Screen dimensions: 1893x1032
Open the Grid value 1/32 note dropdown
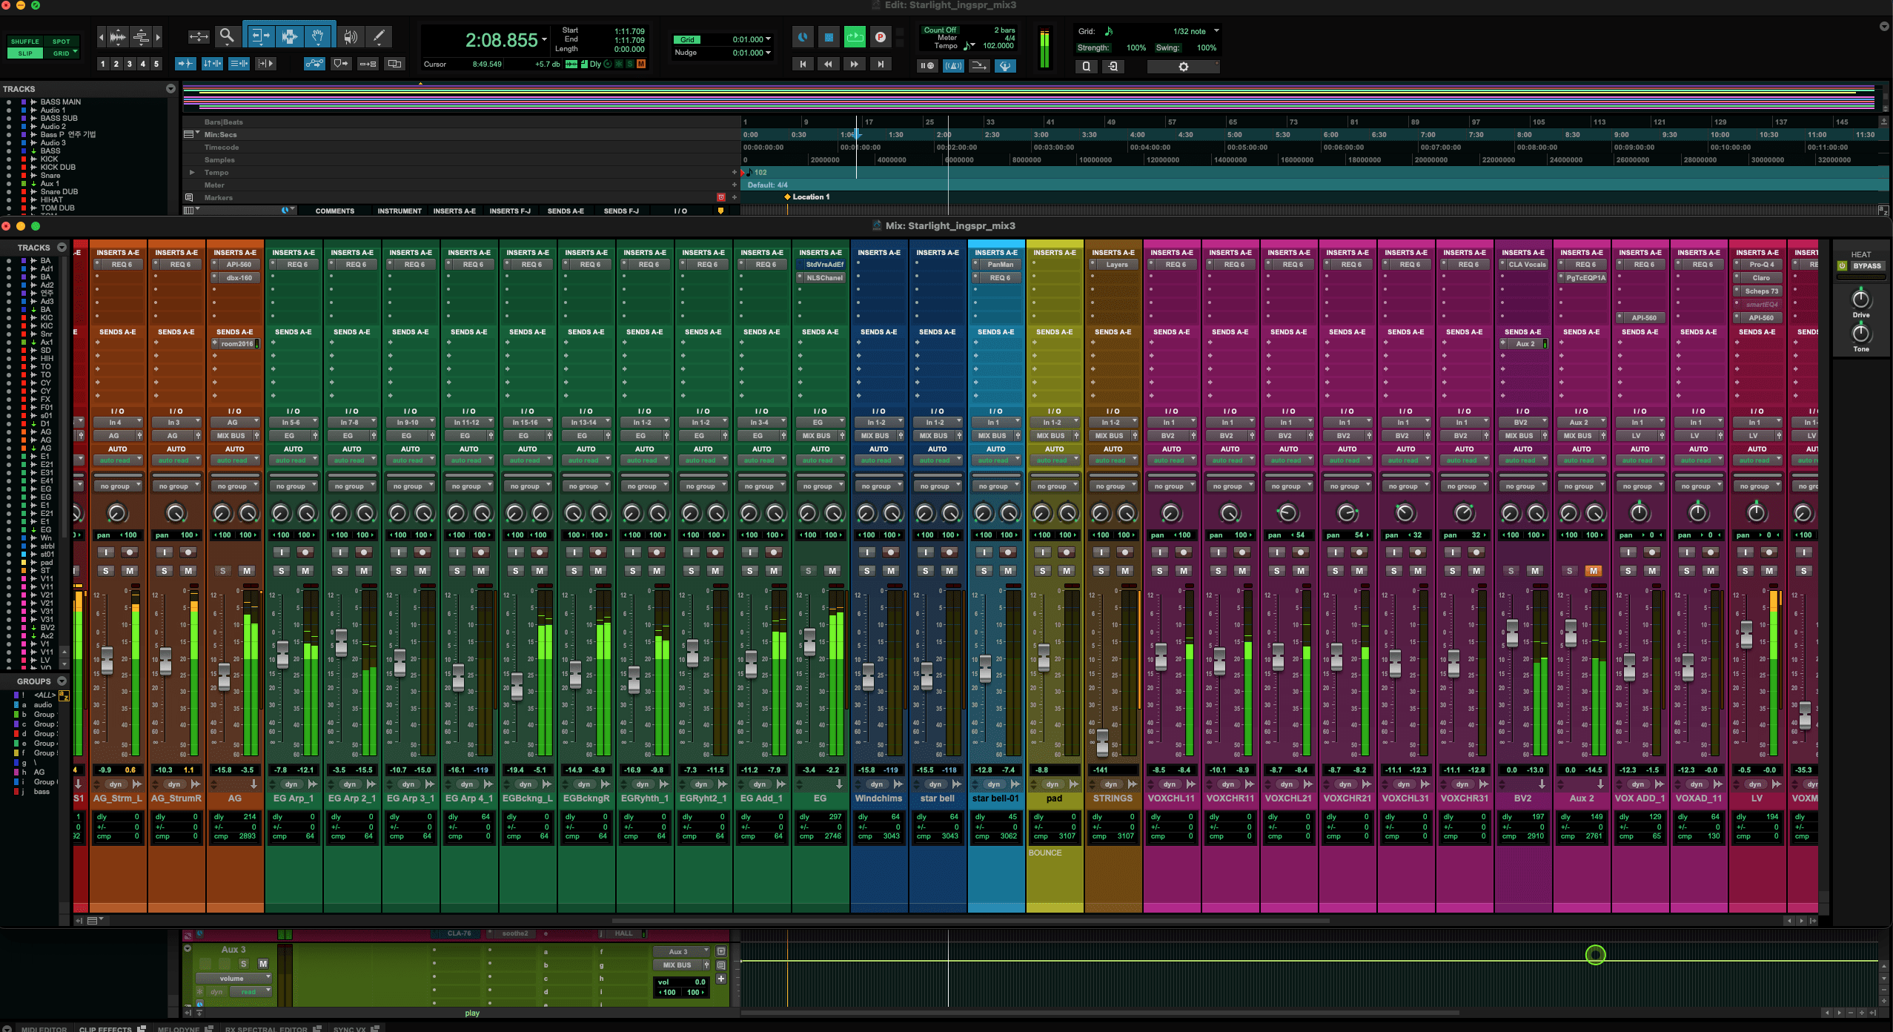coord(1193,31)
